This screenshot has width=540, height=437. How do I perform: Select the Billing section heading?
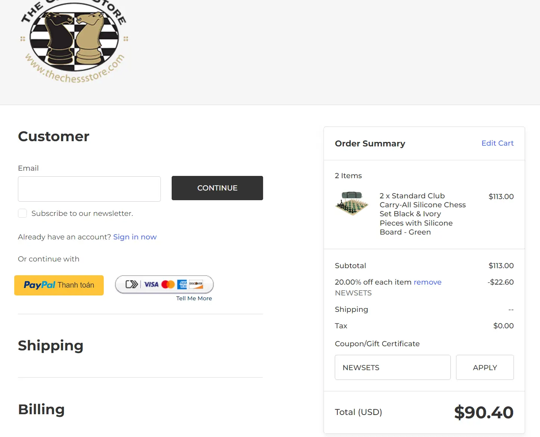tap(41, 409)
